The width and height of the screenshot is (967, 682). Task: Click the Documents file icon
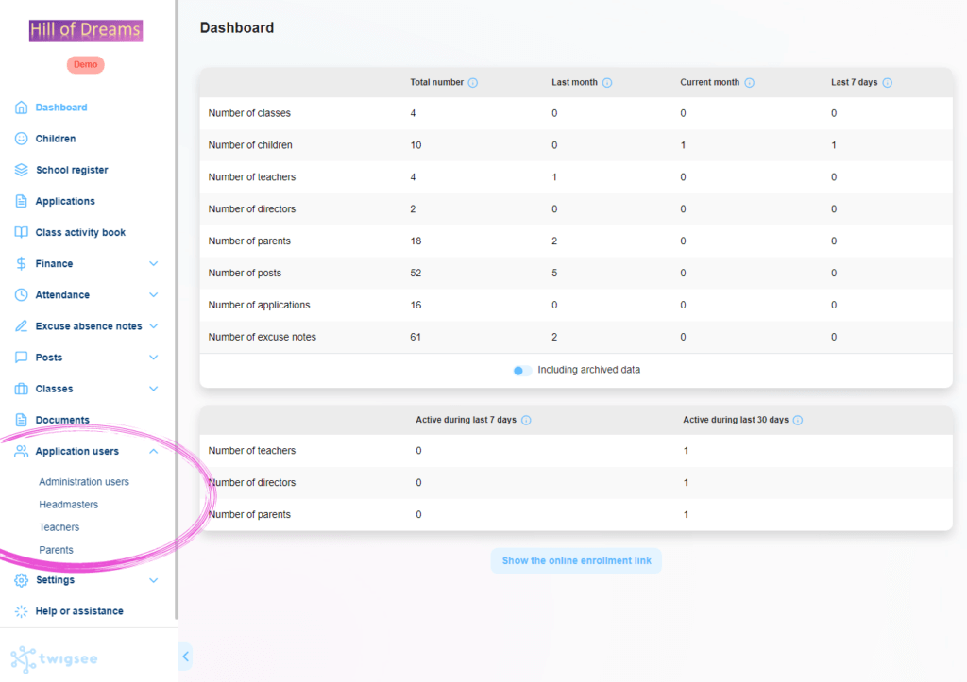[21, 420]
